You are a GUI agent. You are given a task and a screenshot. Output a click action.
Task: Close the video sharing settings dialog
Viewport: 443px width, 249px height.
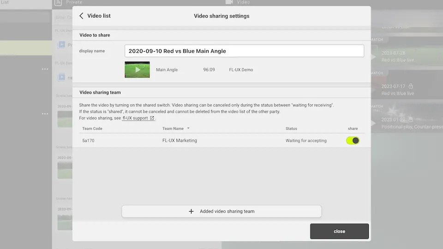(339, 231)
